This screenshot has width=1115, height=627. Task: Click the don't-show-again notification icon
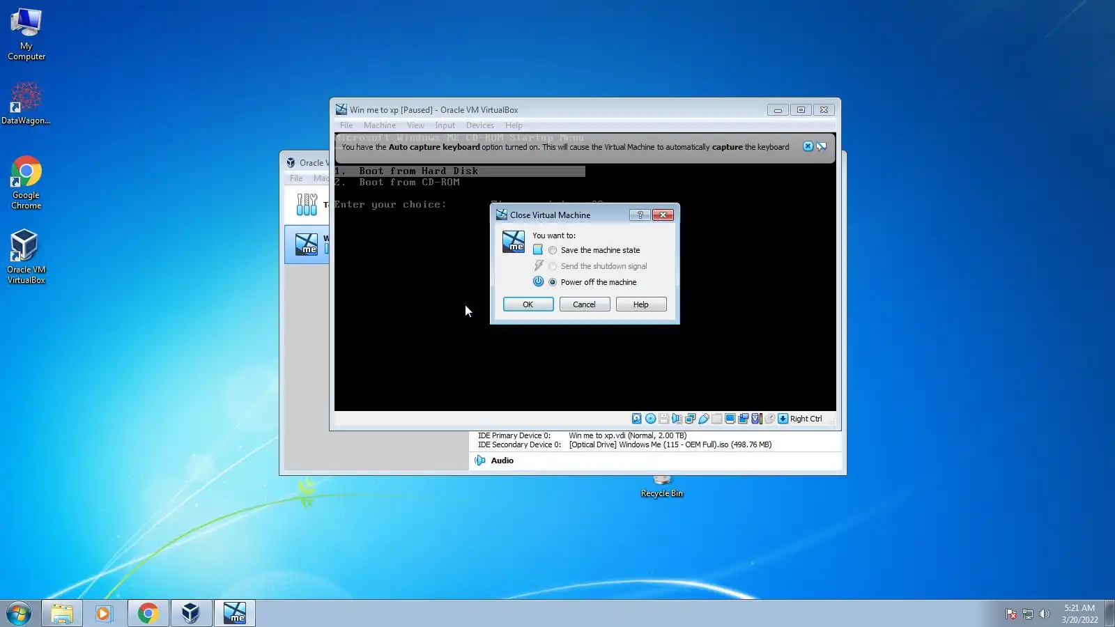coord(822,146)
